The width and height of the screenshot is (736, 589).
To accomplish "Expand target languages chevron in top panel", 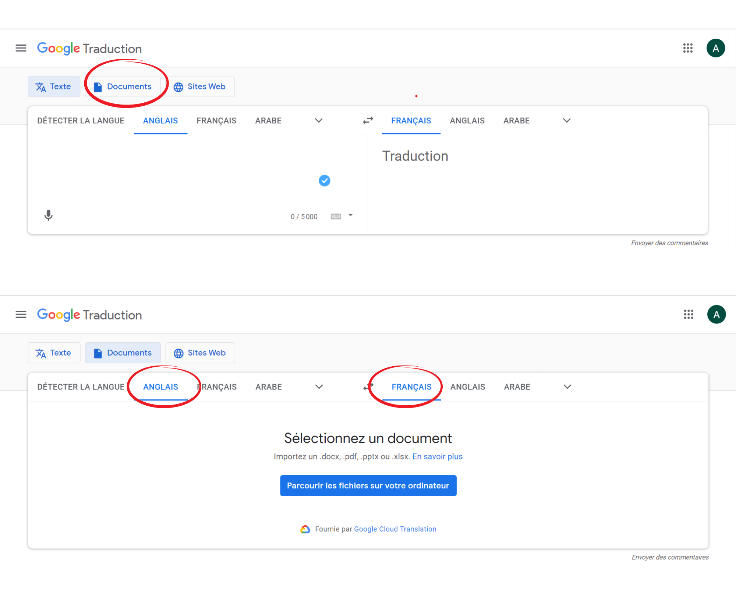I will (567, 120).
